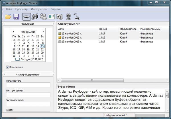The width and height of the screenshot is (171, 119).
Task: Click the "Сегодня: 15.11.2015" link
Action: (32, 59)
